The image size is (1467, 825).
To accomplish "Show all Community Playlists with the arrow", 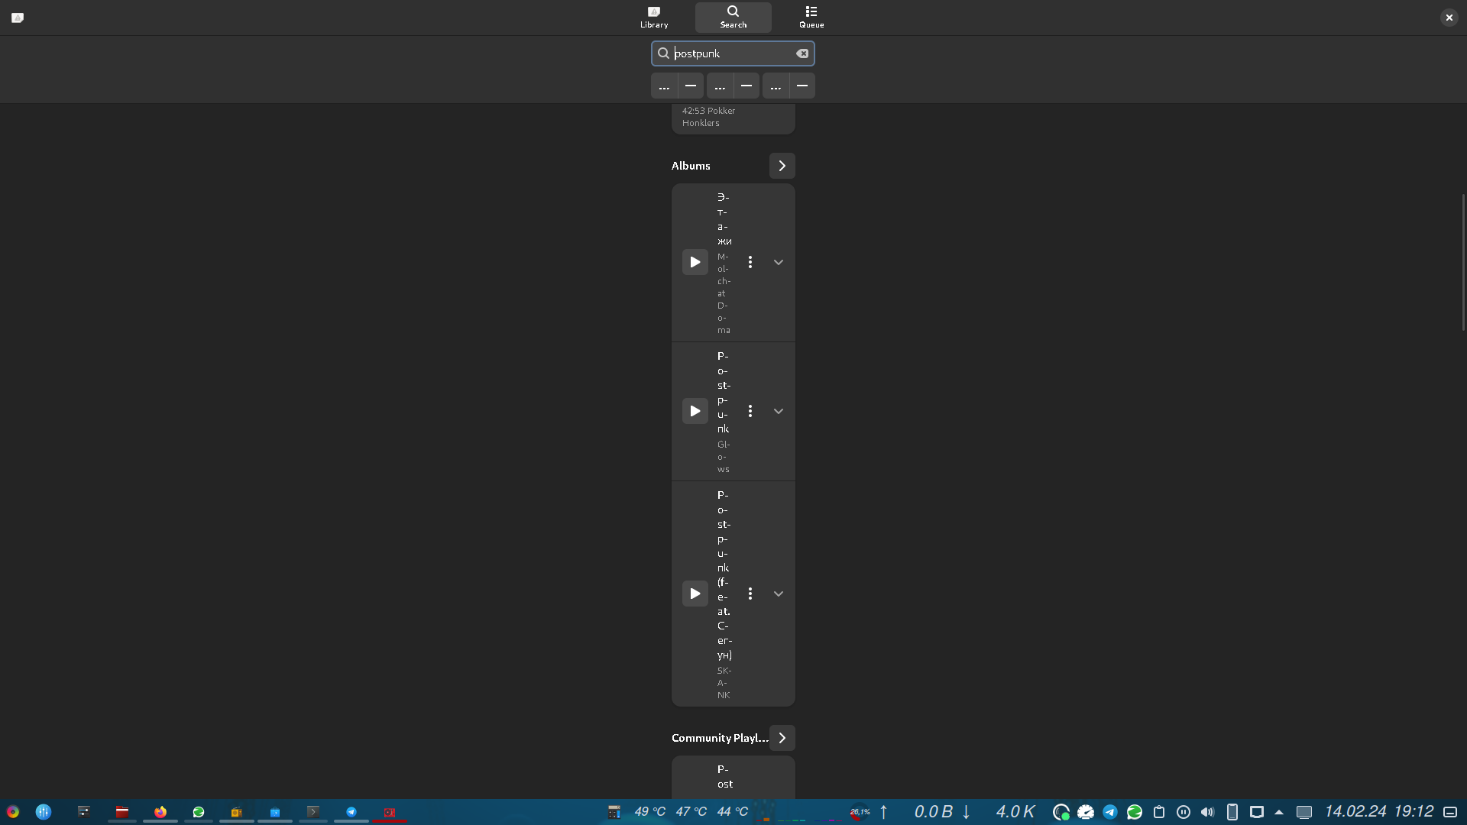I will [782, 738].
